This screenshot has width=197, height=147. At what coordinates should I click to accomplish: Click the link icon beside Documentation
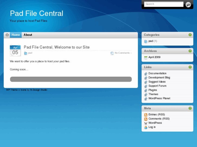tap(146, 74)
